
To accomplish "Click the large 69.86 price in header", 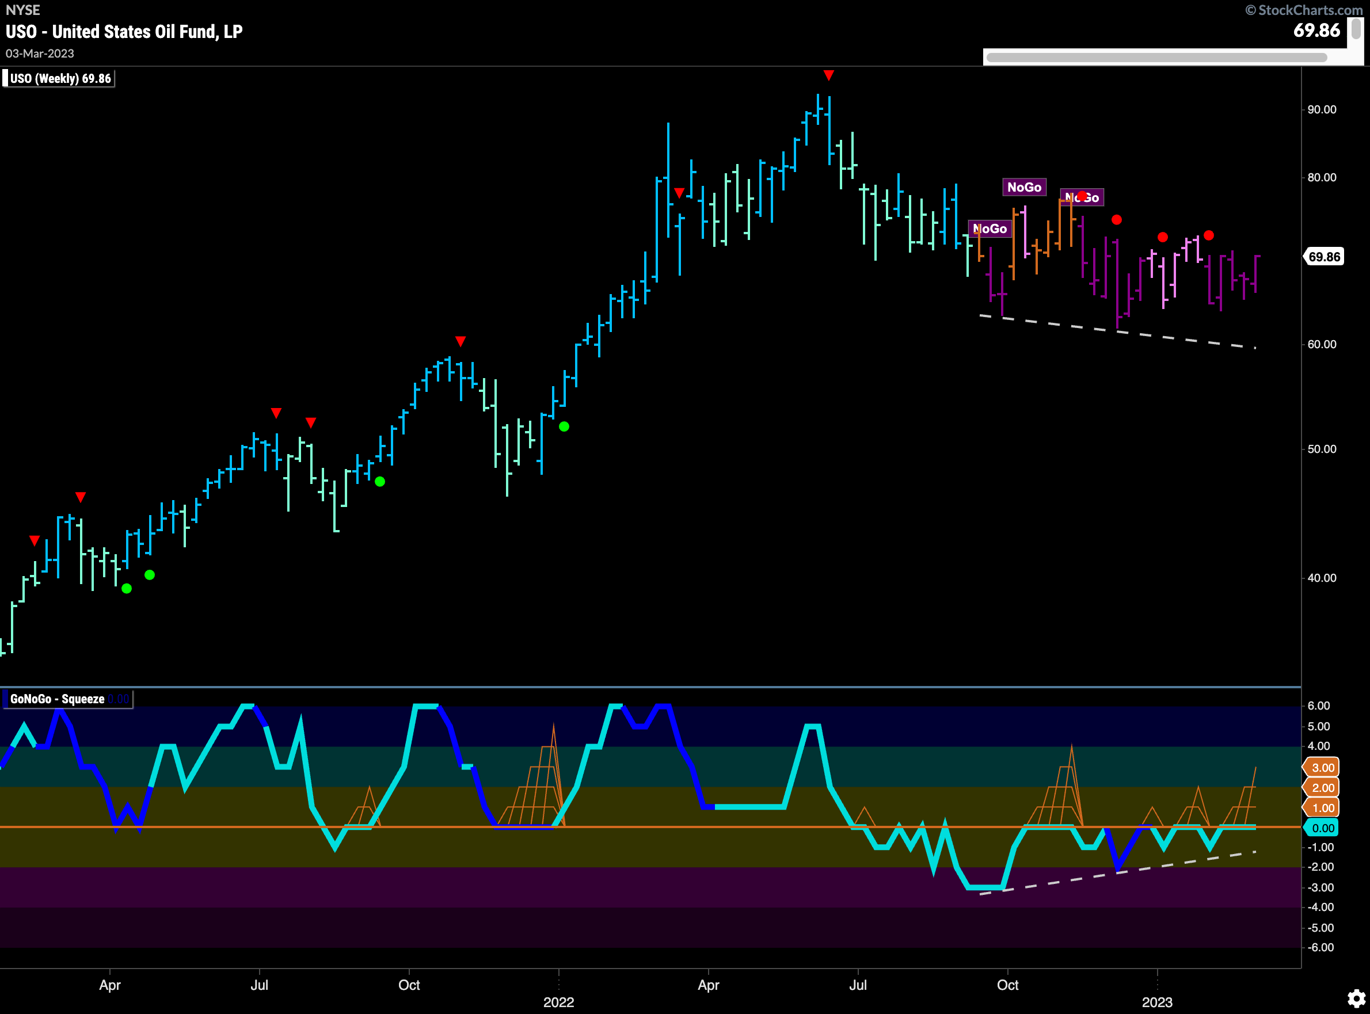I will [x=1316, y=30].
